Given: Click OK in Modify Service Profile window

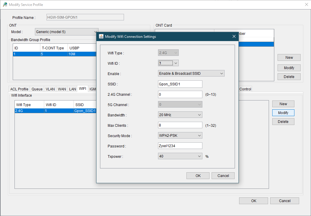Looking at the screenshot, I should (x=254, y=201).
